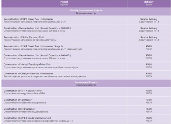Viewport: 171px width, 124px height.
Task: Select the 800,000 t Isomerization Unit row
Action: pyautogui.click(x=86, y=57)
